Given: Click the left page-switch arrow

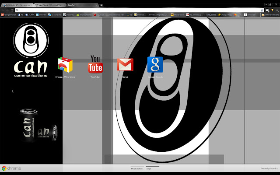Looking at the screenshot, I should (x=13, y=91).
